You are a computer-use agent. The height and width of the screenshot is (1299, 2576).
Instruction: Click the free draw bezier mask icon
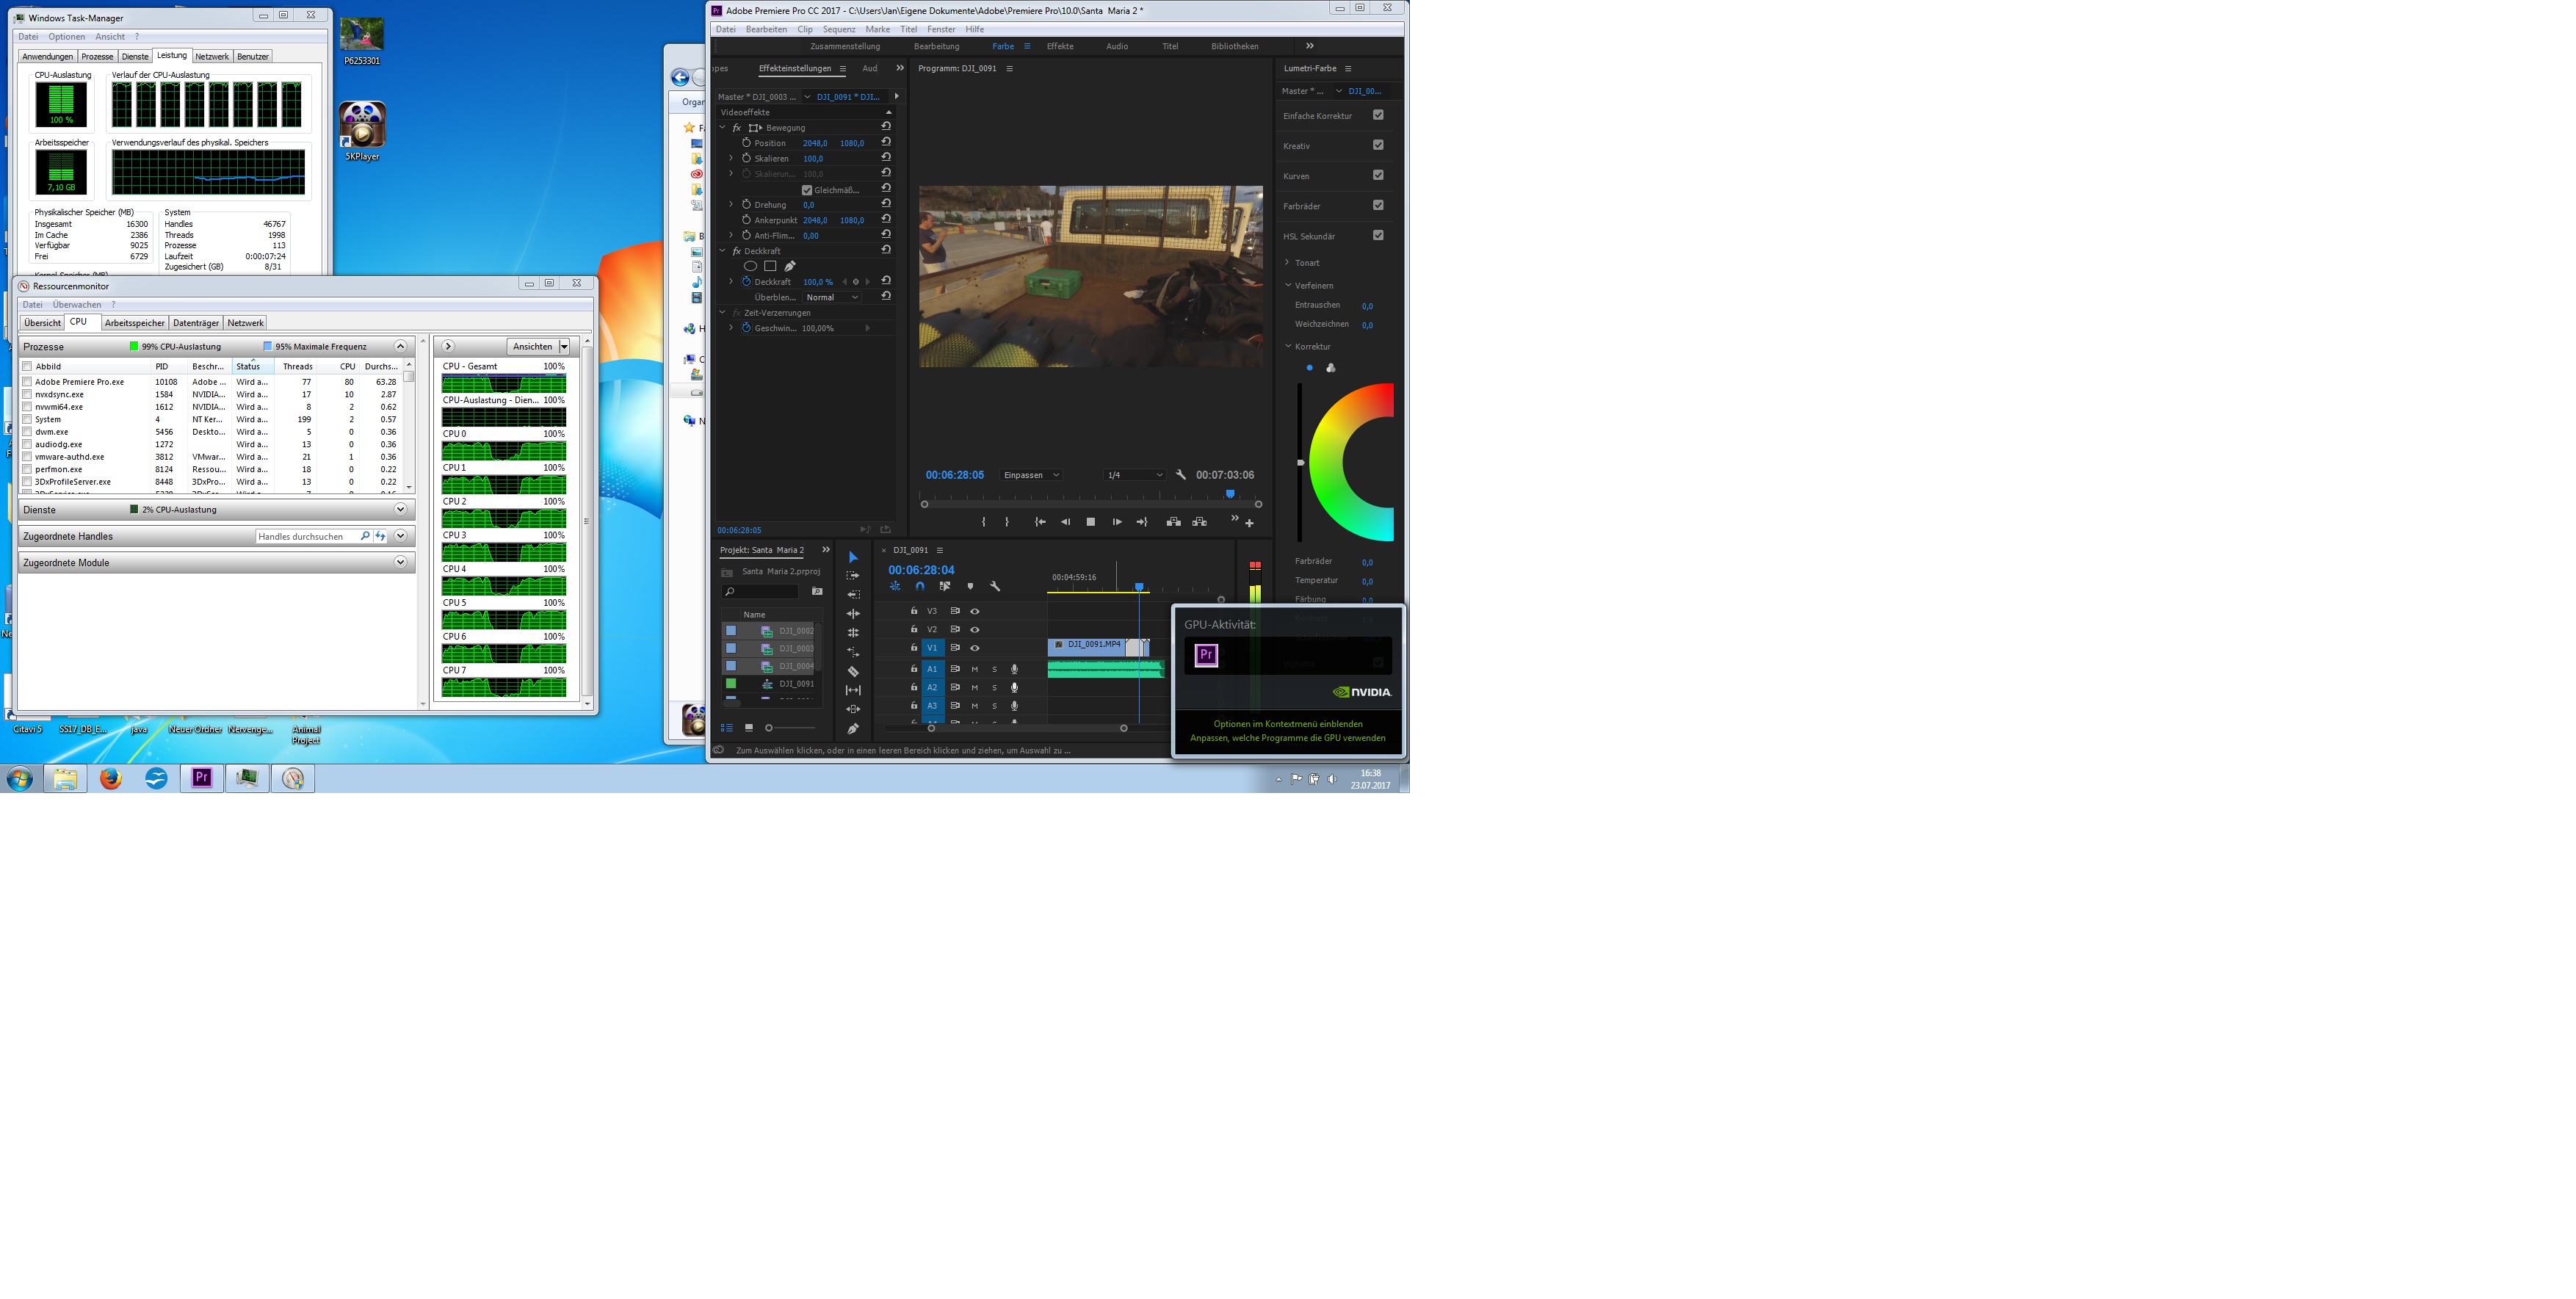point(790,266)
